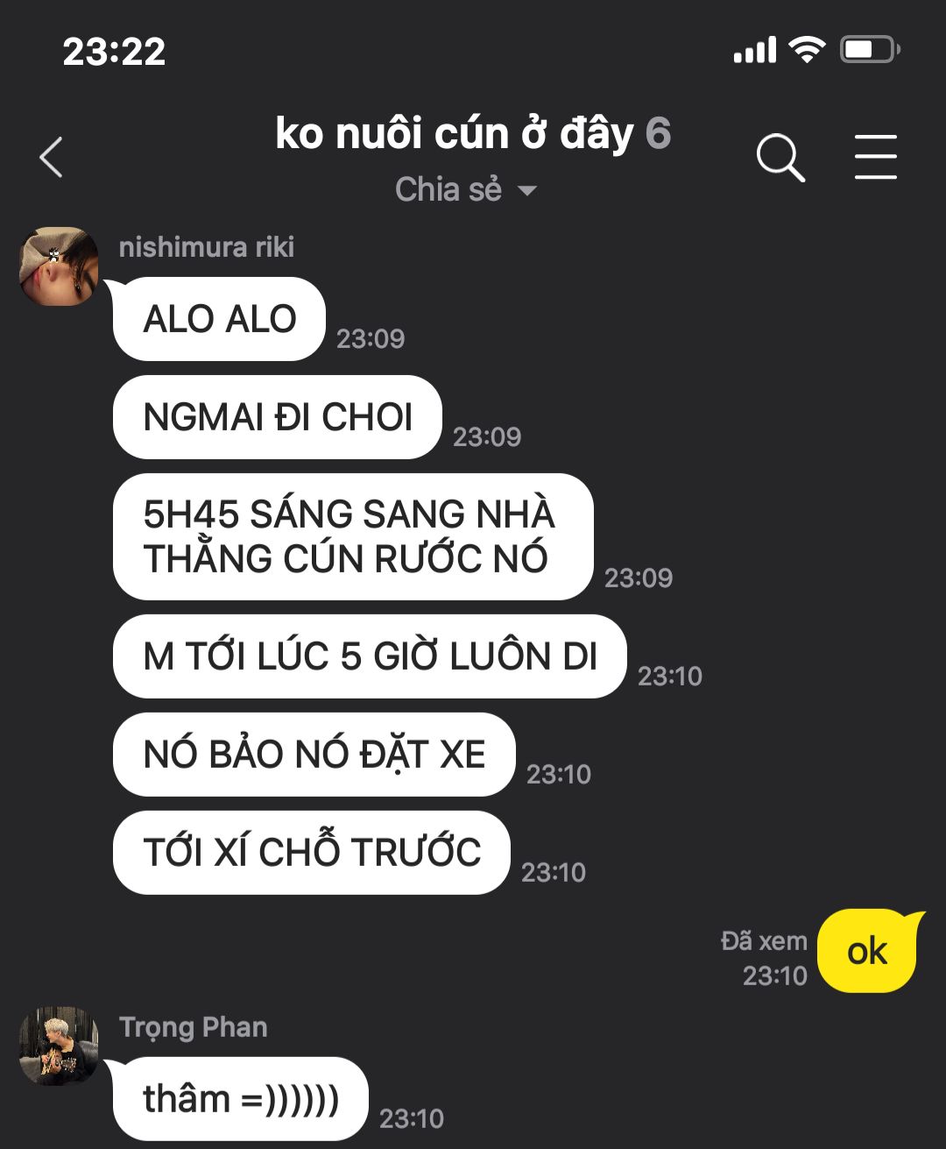Image resolution: width=946 pixels, height=1149 pixels.
Task: Tap the battery status icon
Action: coord(870,49)
